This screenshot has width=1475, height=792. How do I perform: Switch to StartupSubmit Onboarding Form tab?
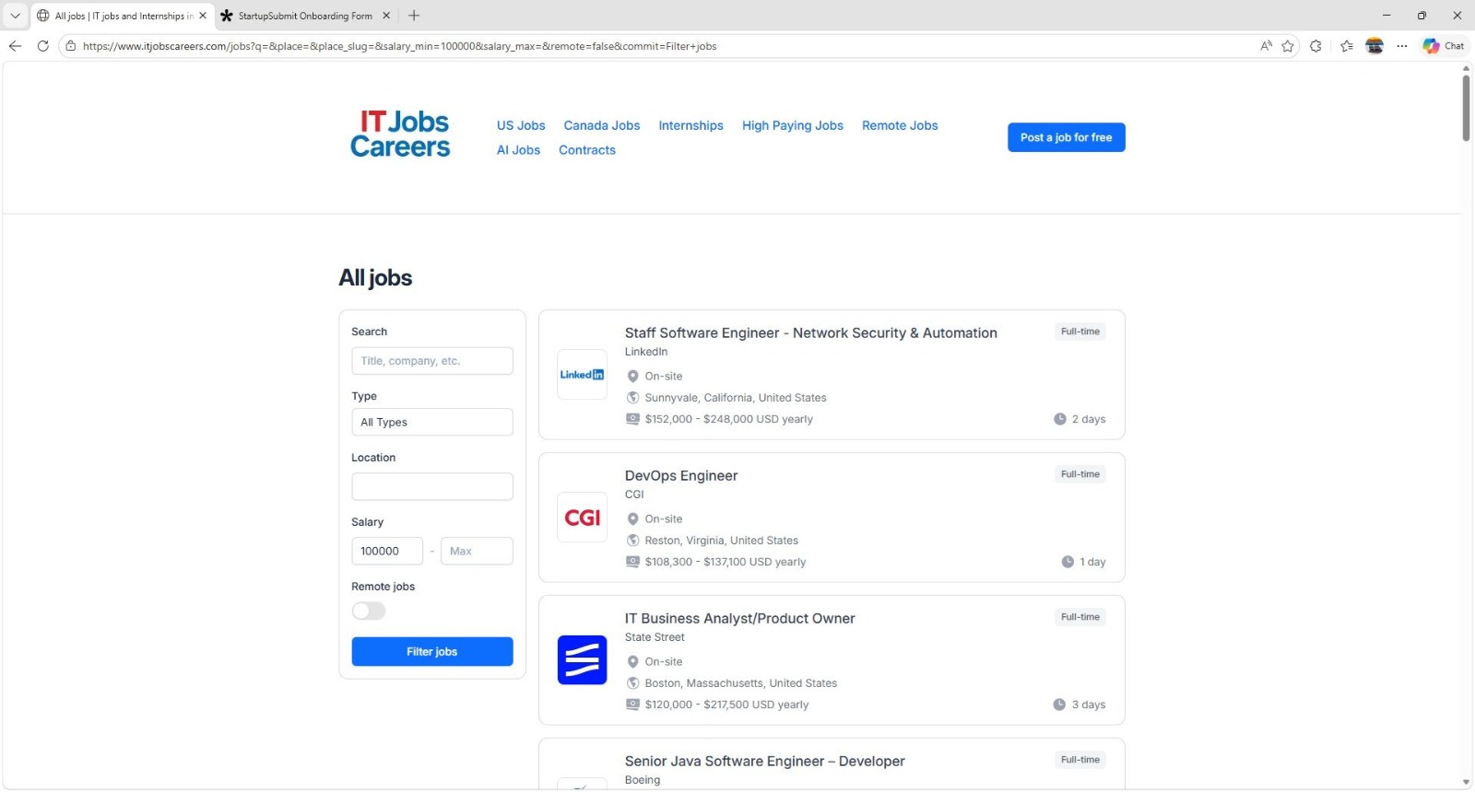click(304, 16)
